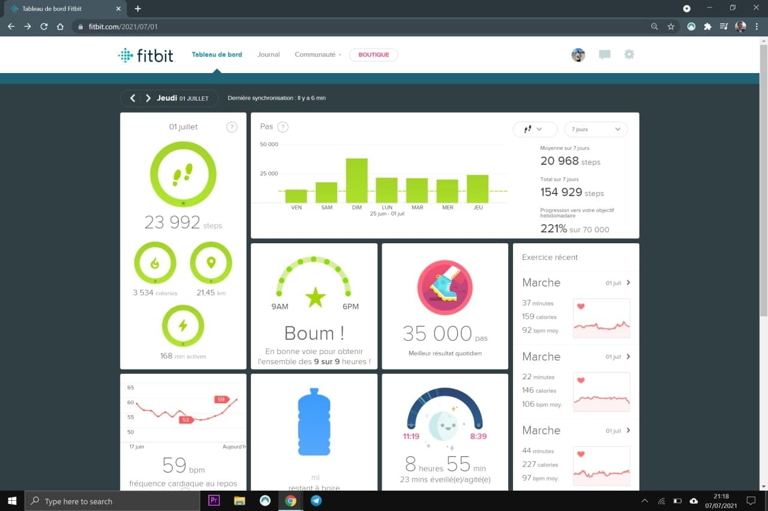Click the active minutes lightning ring
The image size is (768, 511).
pyautogui.click(x=183, y=325)
